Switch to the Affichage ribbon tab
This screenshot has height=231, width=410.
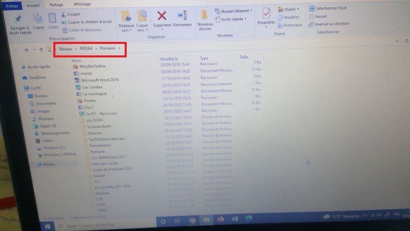point(82,5)
